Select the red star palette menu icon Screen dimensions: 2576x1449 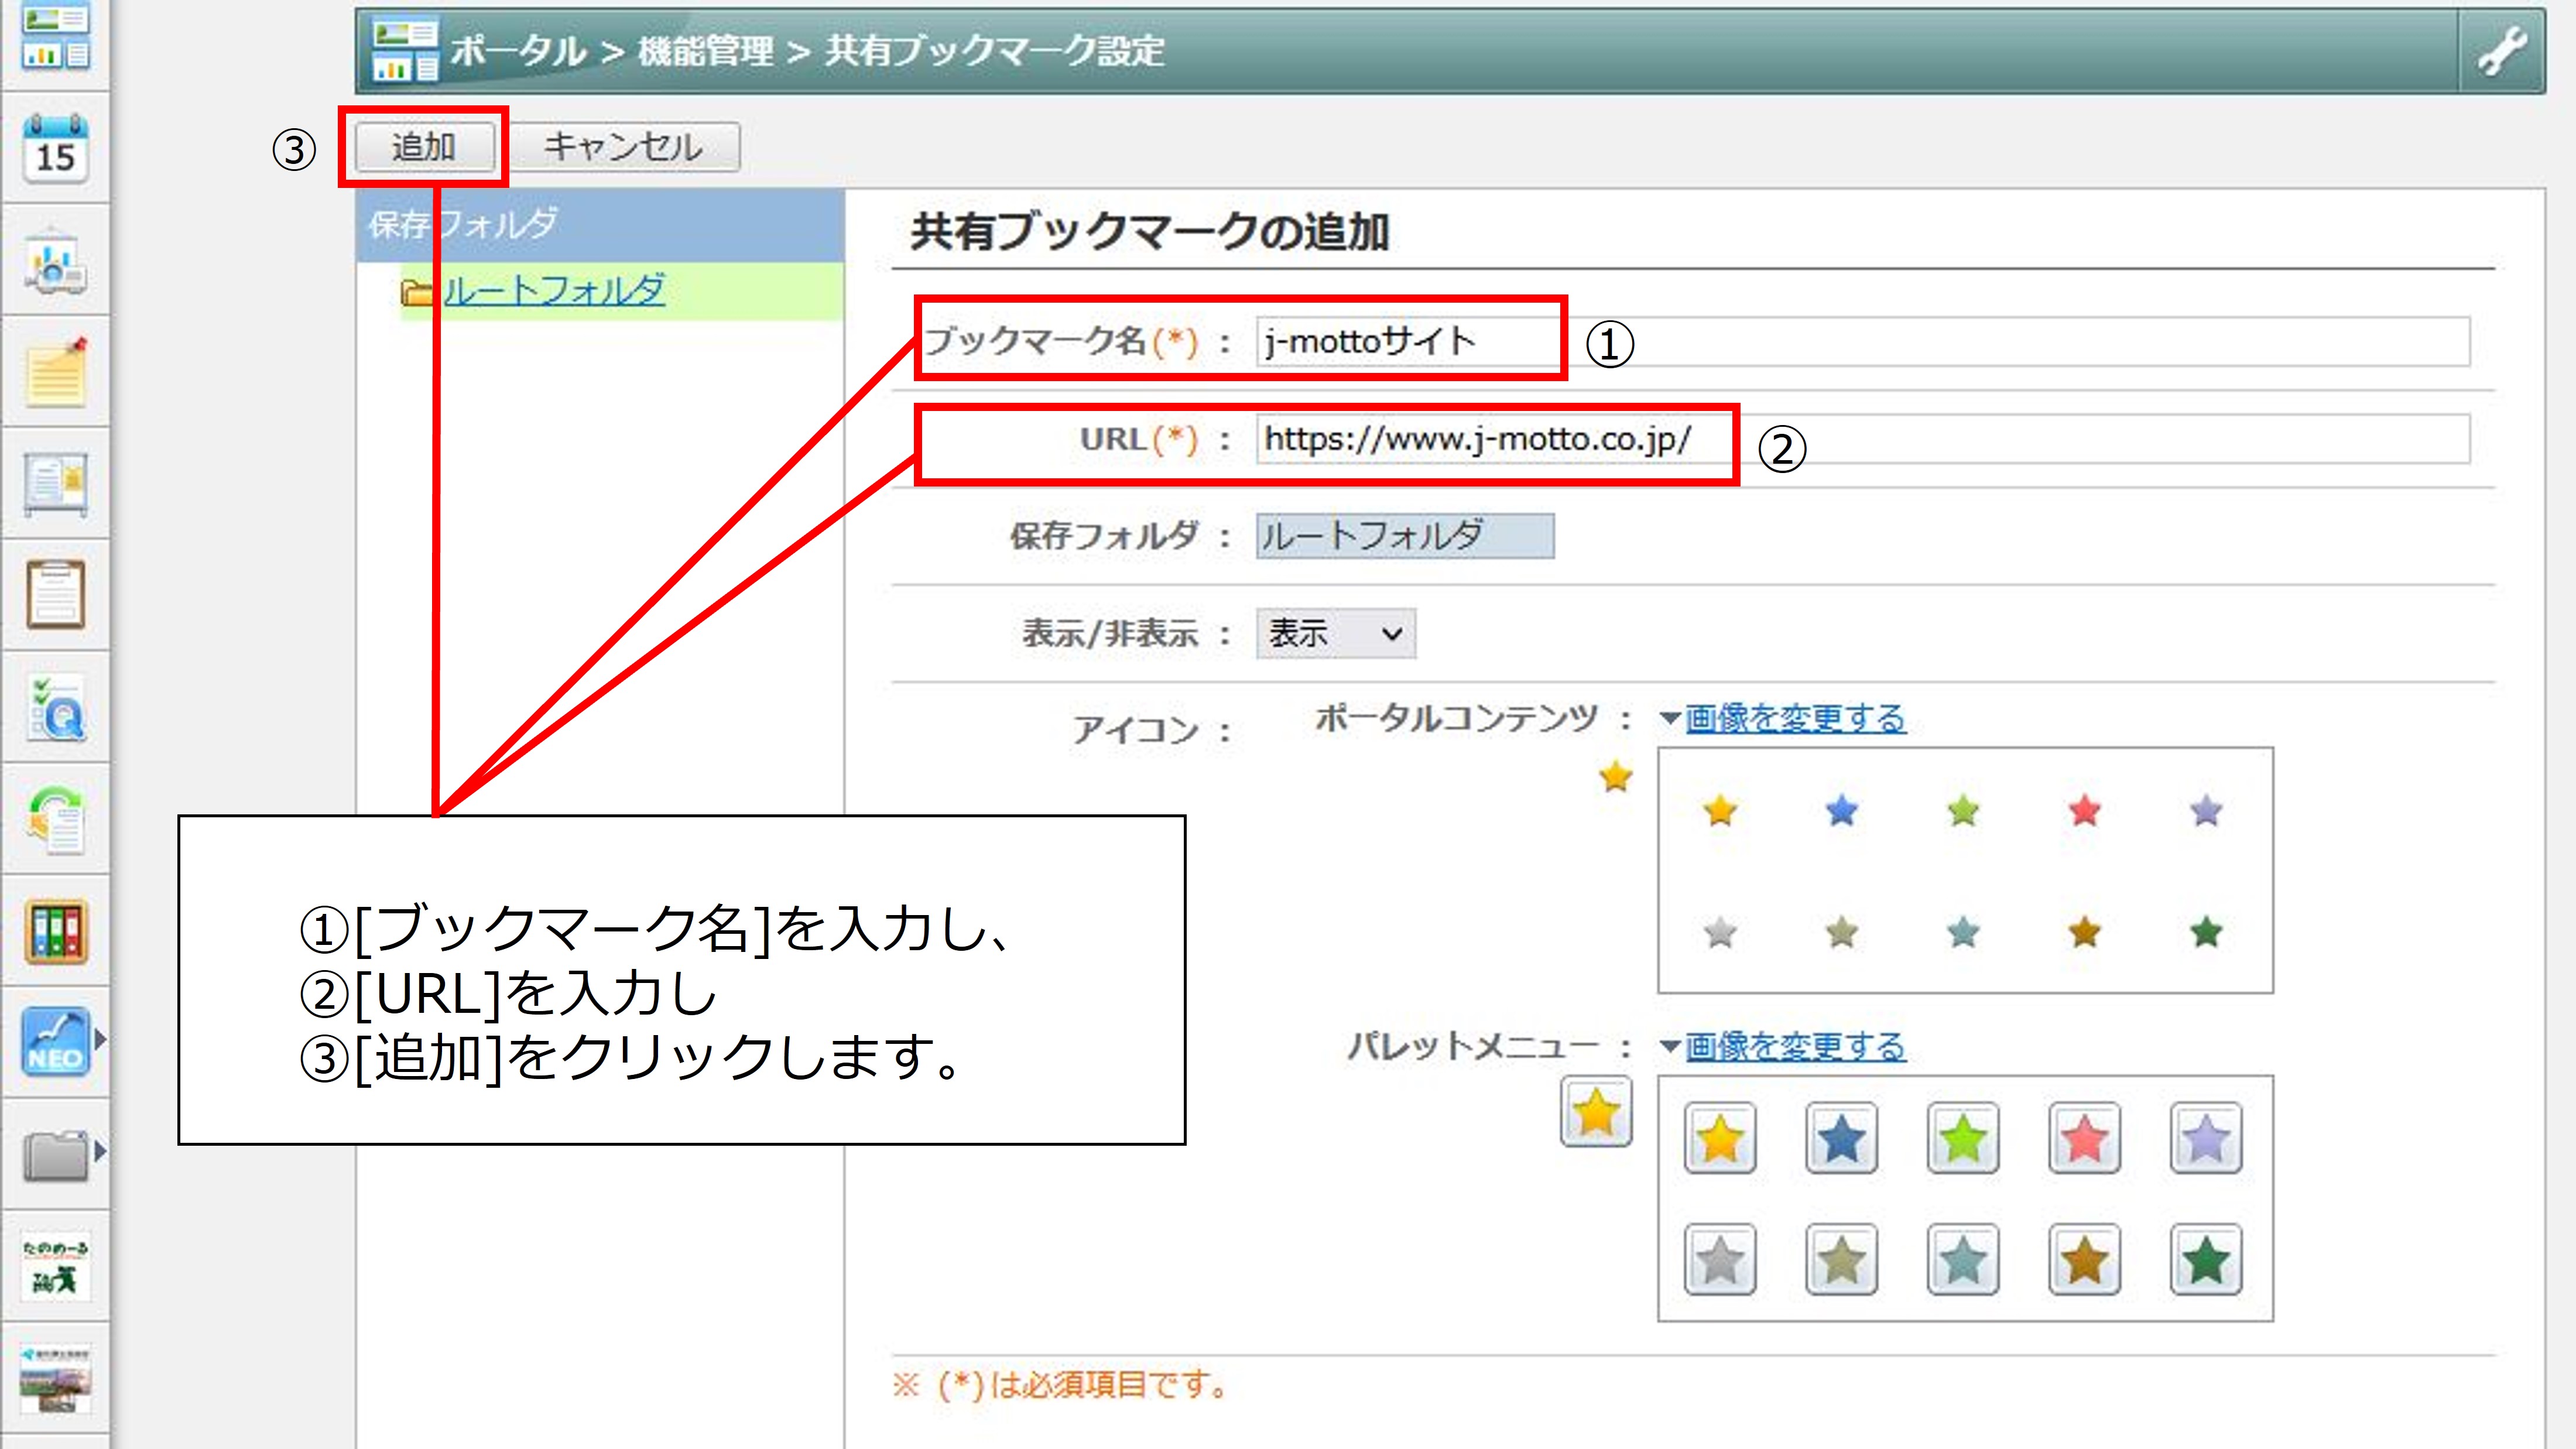click(2084, 1138)
